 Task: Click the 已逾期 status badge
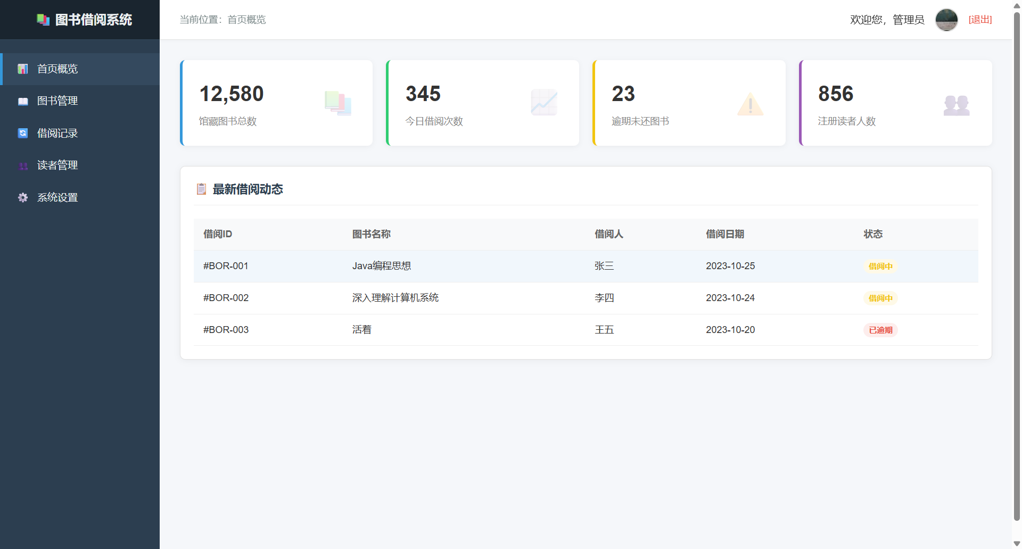pyautogui.click(x=880, y=330)
